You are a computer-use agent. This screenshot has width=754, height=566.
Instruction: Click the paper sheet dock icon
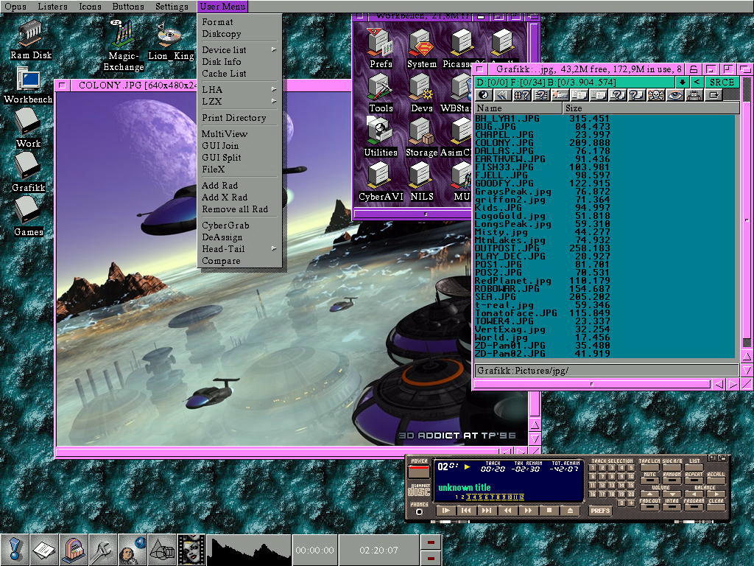click(44, 549)
